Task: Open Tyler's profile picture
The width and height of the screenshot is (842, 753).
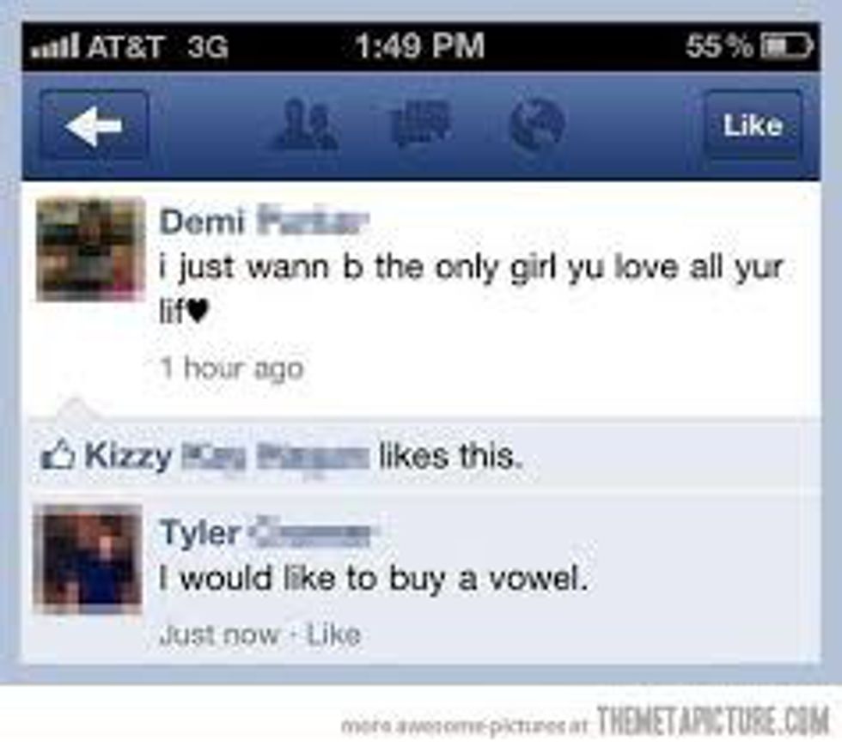Action: (x=88, y=559)
